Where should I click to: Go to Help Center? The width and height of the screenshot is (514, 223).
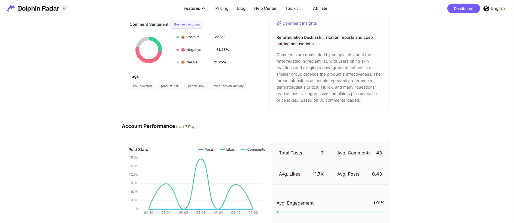point(265,8)
